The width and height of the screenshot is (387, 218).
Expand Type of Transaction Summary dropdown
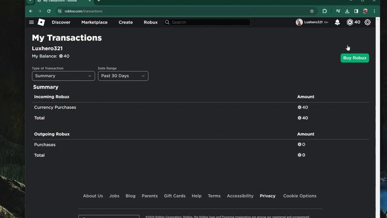click(x=63, y=76)
